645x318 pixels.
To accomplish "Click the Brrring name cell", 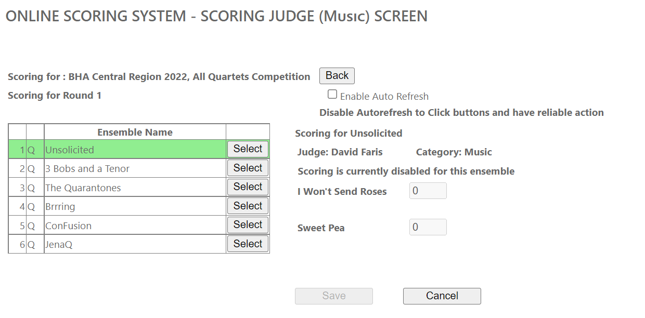I will tap(60, 207).
